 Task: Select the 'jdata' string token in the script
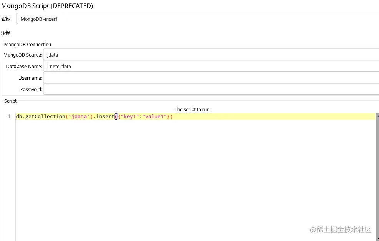click(79, 116)
